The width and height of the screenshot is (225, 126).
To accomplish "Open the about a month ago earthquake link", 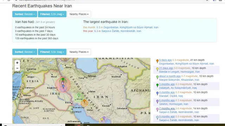I will [x=170, y=76].
